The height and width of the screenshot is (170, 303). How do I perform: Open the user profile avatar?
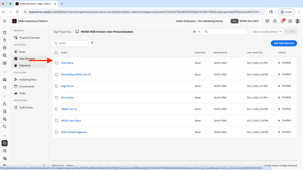click(298, 21)
